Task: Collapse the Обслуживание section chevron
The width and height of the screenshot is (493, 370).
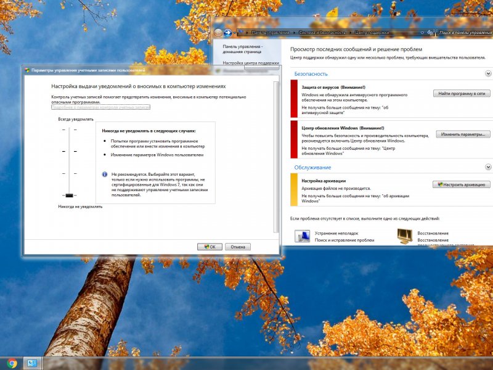Action: pyautogui.click(x=488, y=166)
